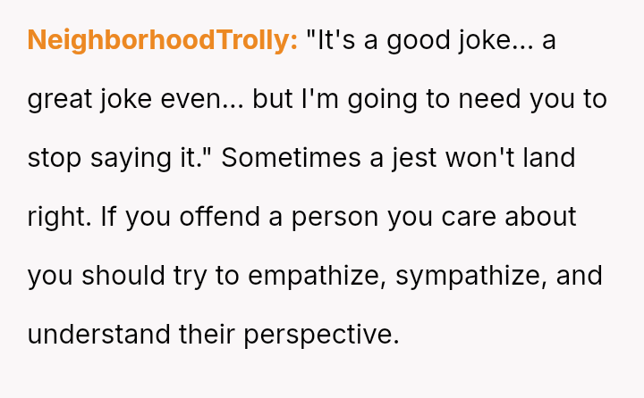Click the word "even" in the quote
This screenshot has width=644, height=398.
pyautogui.click(x=197, y=100)
